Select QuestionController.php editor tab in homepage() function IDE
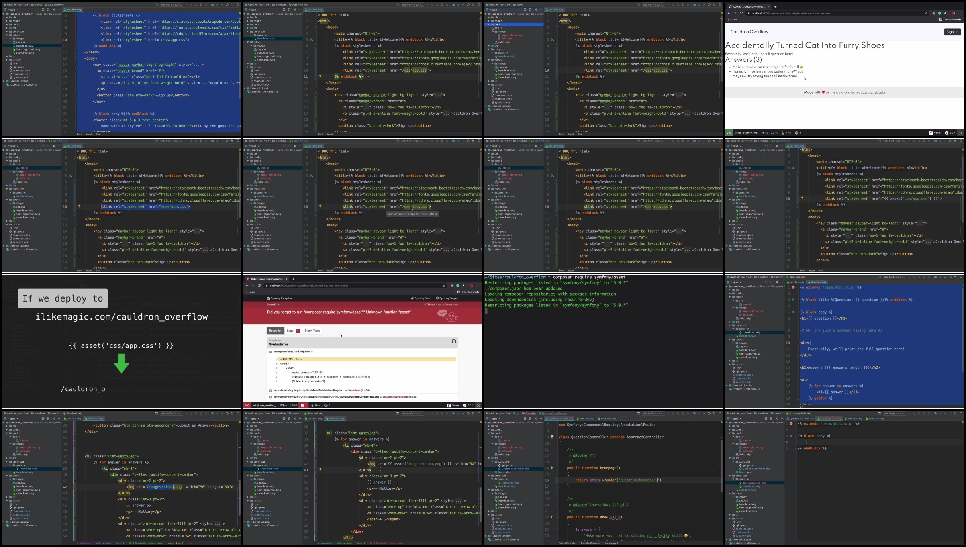Image resolution: width=966 pixels, height=547 pixels. pos(559,418)
